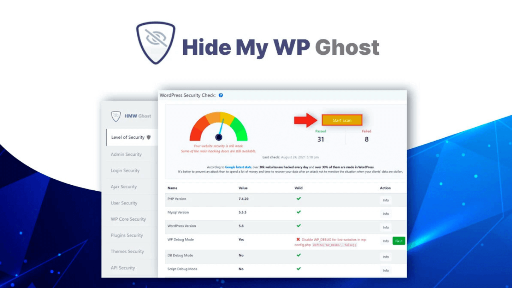The width and height of the screenshot is (512, 288).
Task: Click the green Fix it button
Action: click(398, 241)
